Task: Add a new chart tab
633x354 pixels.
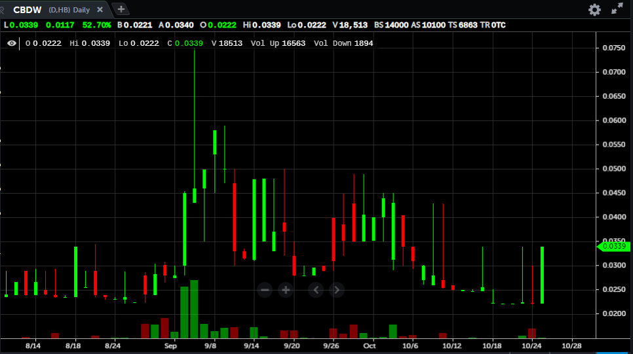Action: point(121,9)
